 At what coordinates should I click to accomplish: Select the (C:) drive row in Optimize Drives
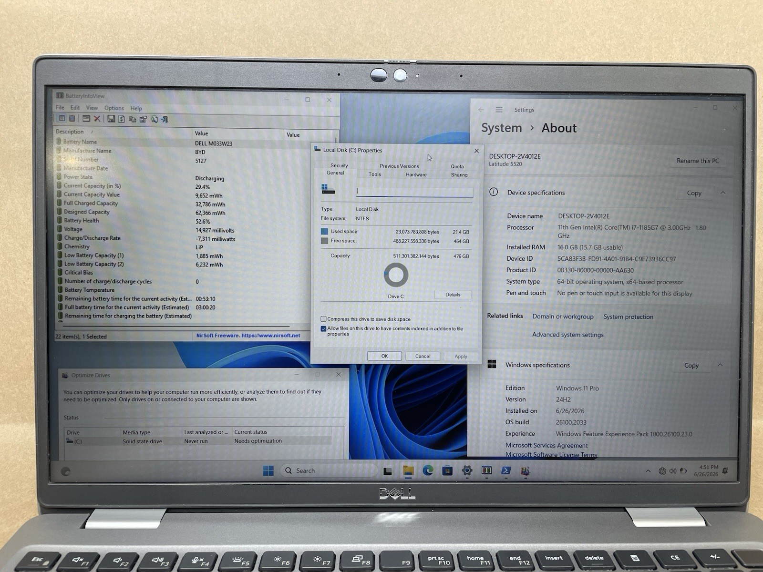point(198,441)
